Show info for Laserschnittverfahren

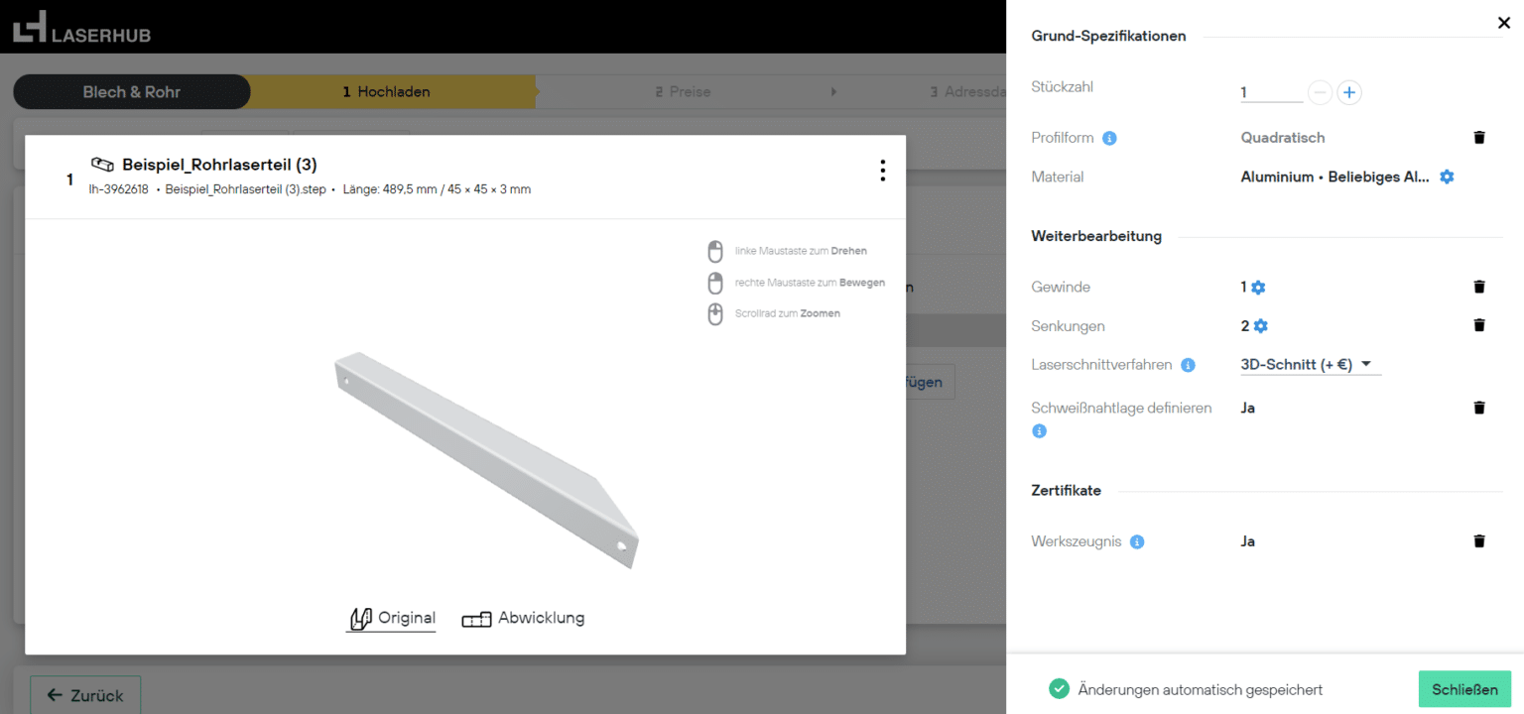coord(1188,365)
